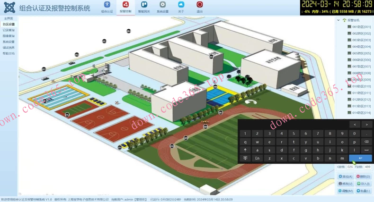Click the shift arrow key on keyboard
The width and height of the screenshot is (374, 202).
(x=245, y=150)
